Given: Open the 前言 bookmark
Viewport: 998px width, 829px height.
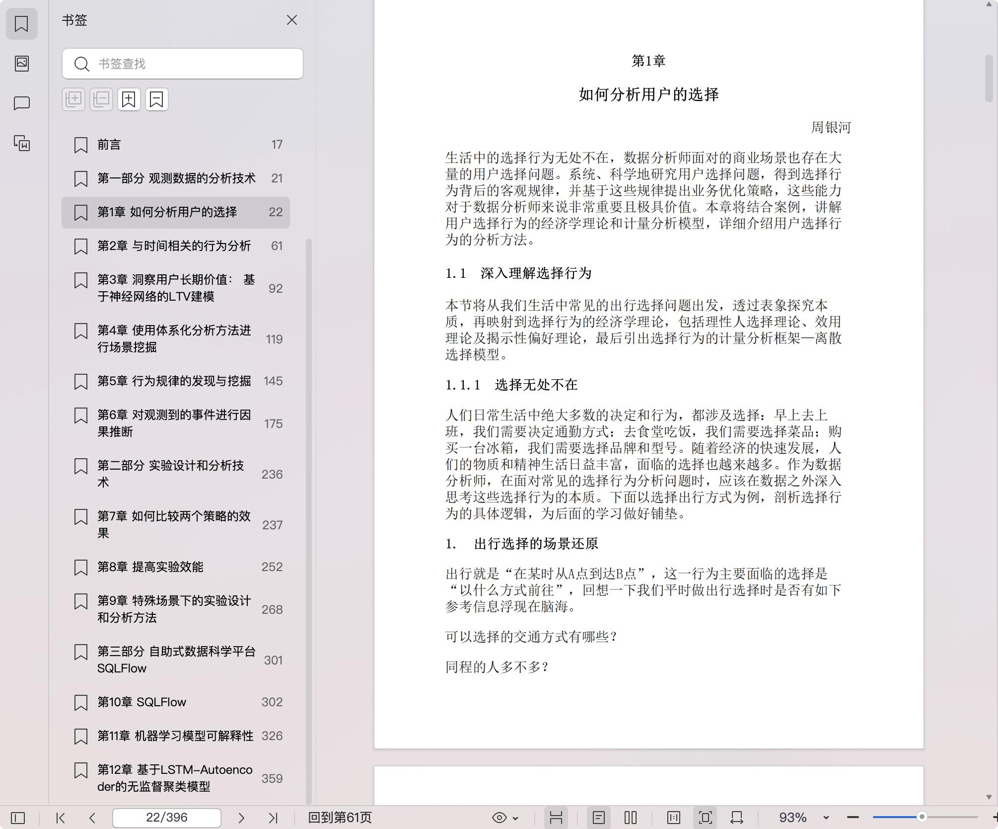Looking at the screenshot, I should tap(176, 145).
